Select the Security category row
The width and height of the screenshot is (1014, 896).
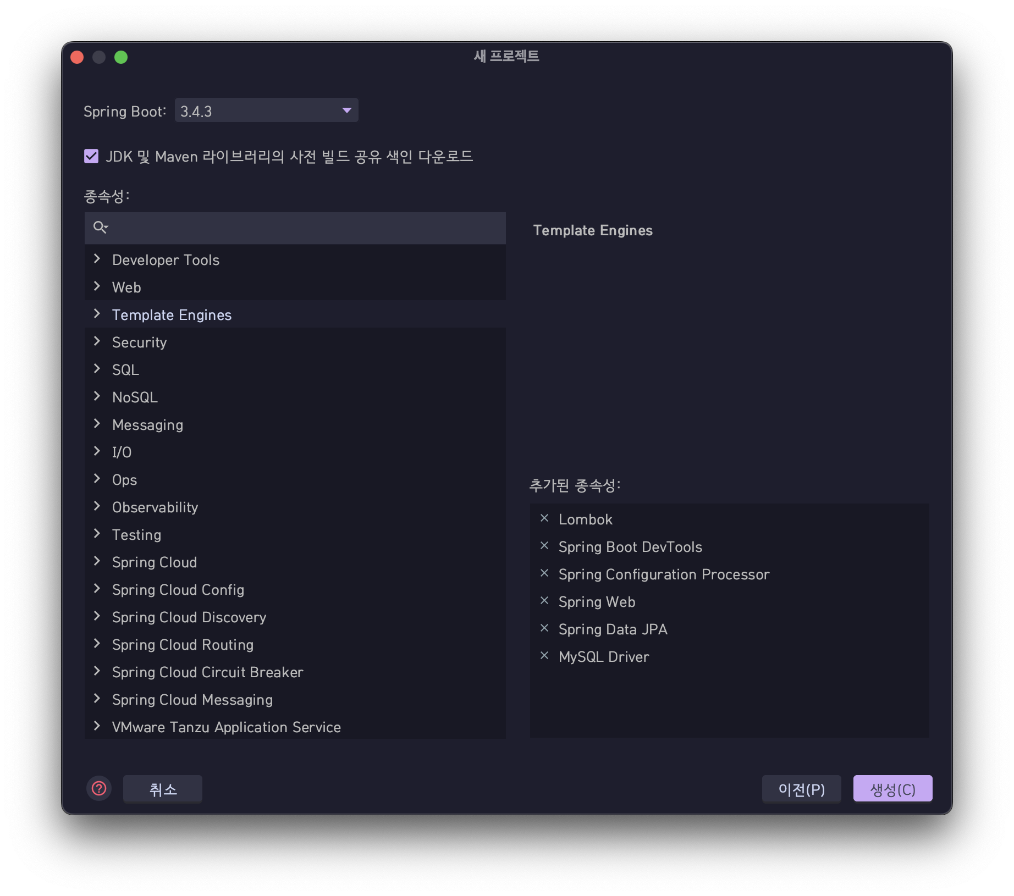tap(295, 342)
